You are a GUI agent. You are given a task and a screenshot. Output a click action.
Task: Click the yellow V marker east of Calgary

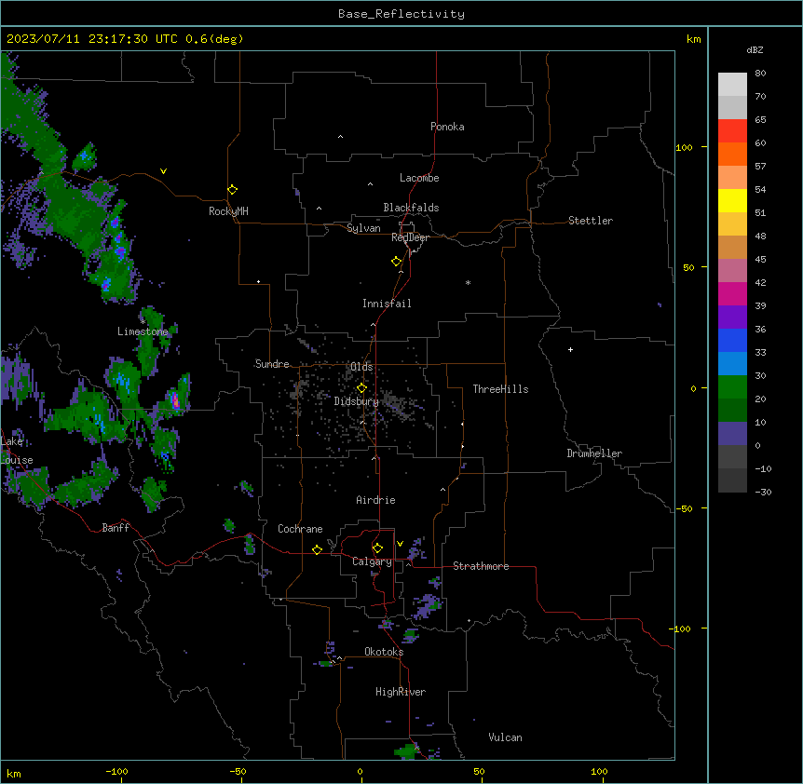point(400,544)
